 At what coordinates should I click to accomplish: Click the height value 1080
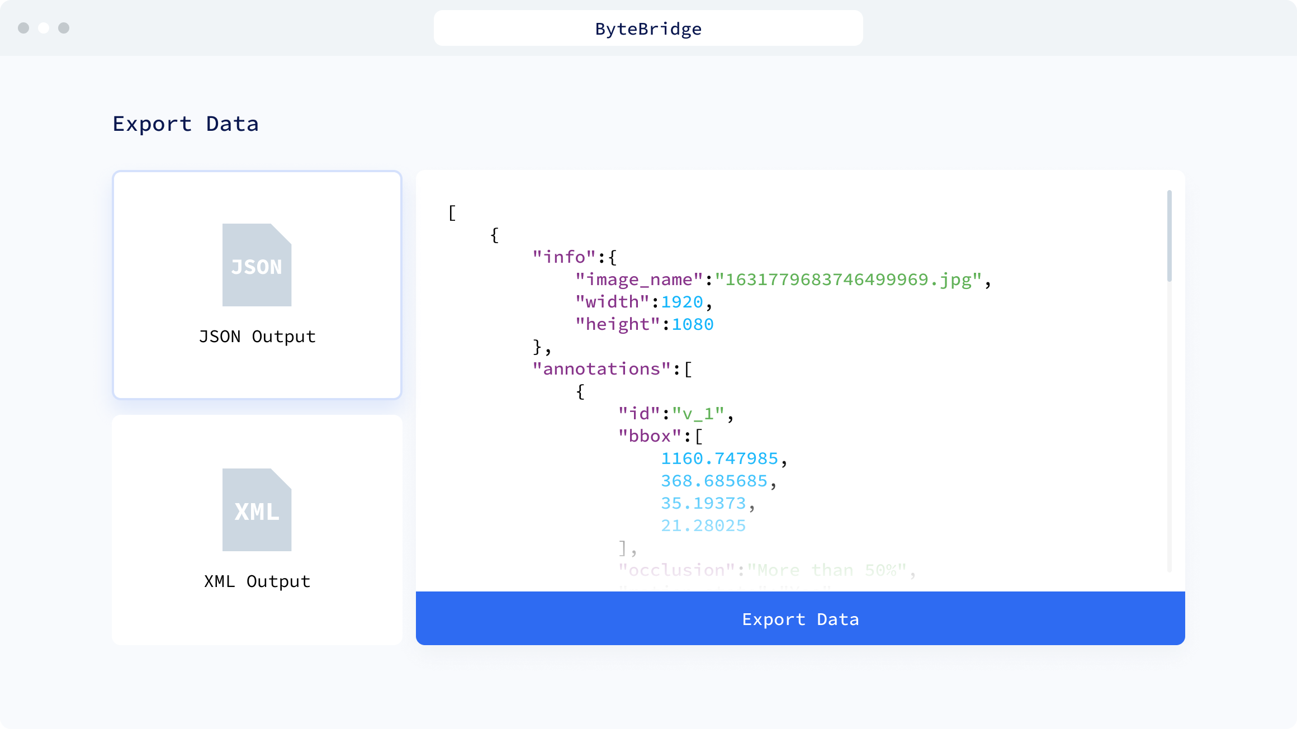[692, 324]
